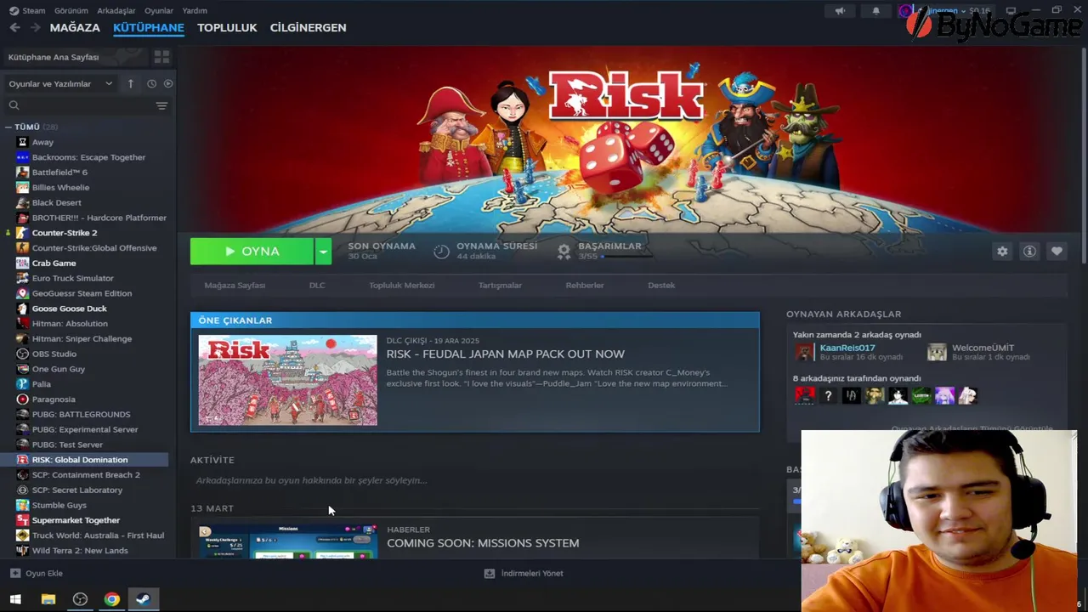Click the sort ascending arrow icon
The image size is (1088, 612).
130,83
